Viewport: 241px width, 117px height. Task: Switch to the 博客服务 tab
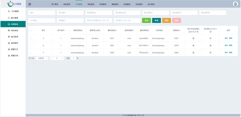coord(115,4)
